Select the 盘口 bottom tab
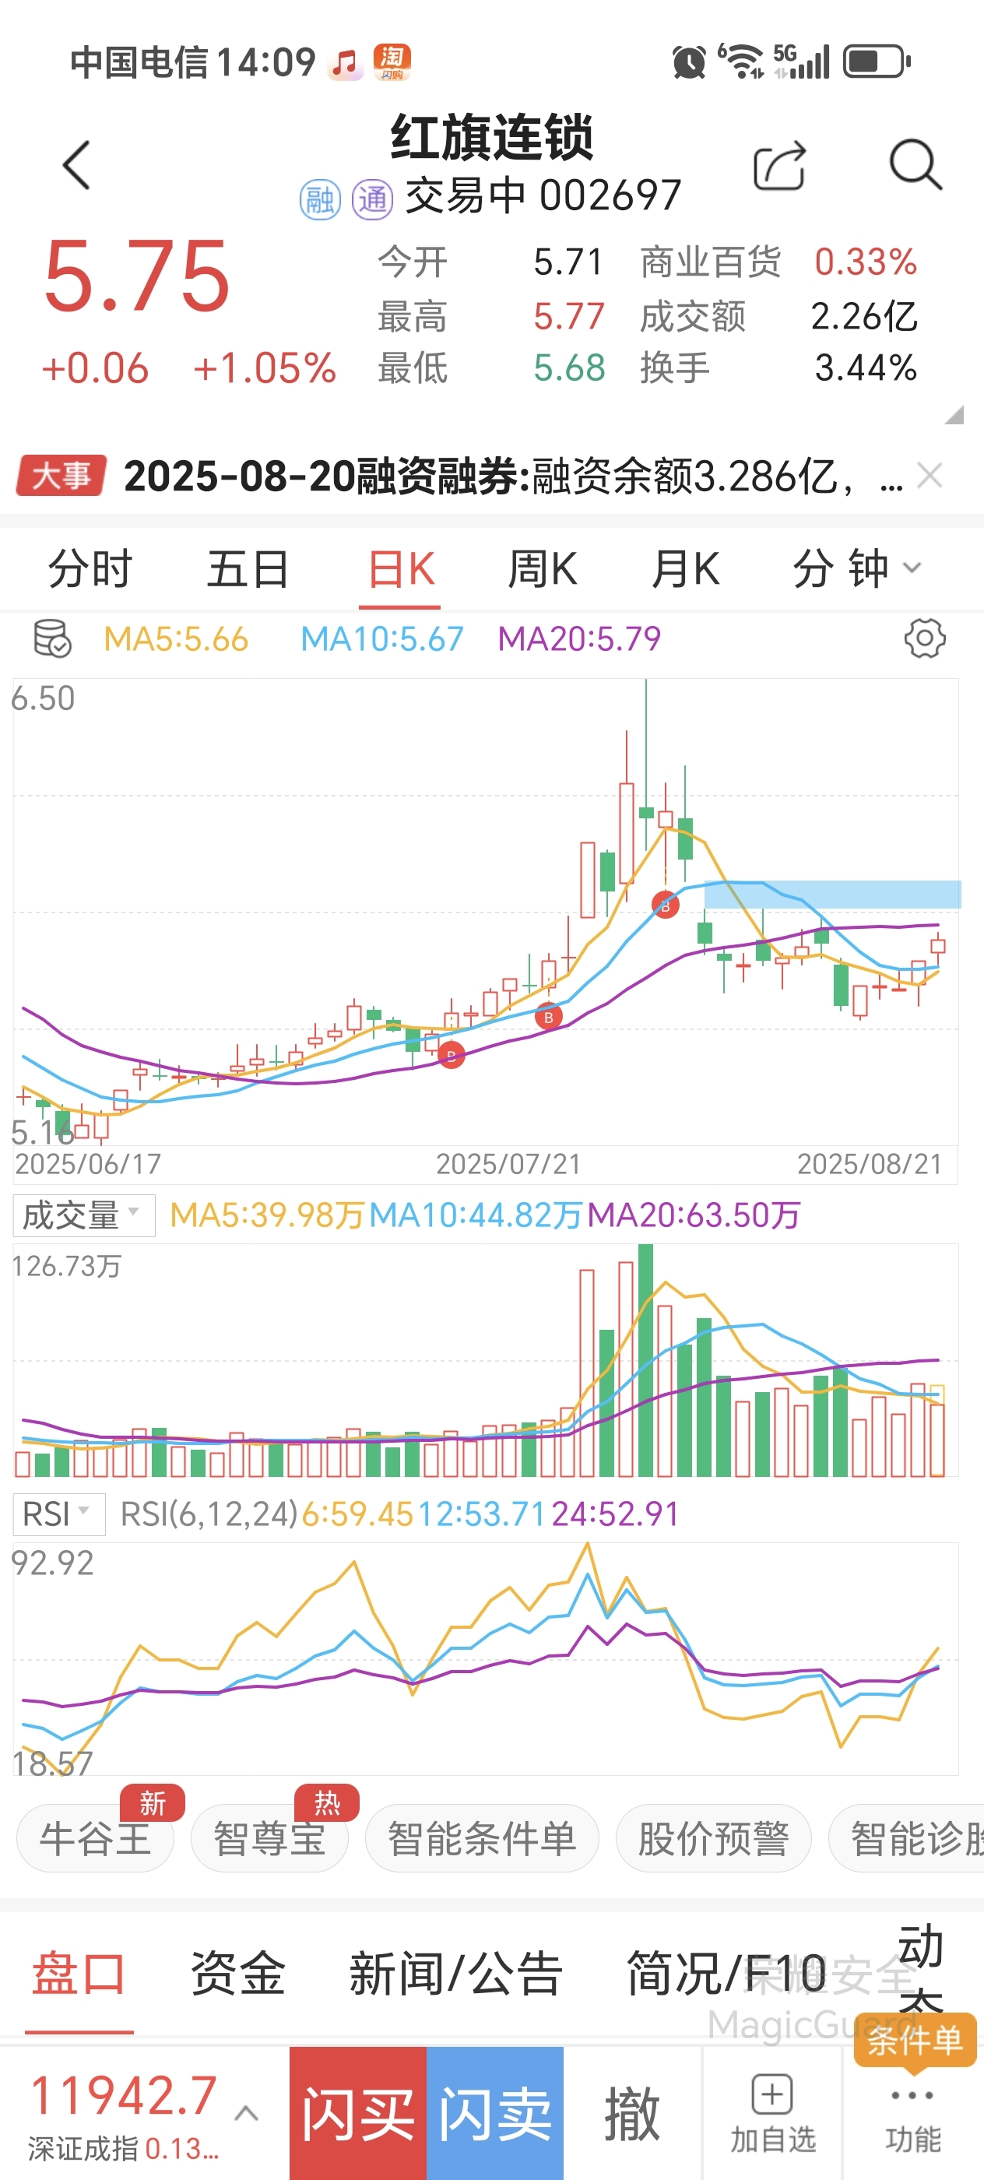The width and height of the screenshot is (984, 2180). [79, 1974]
